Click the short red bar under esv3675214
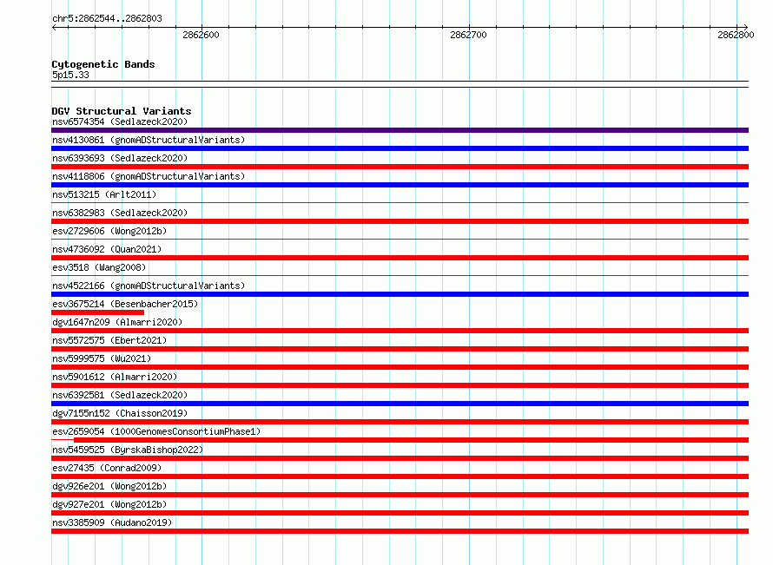Screen dimensions: 773x565 coord(97,312)
